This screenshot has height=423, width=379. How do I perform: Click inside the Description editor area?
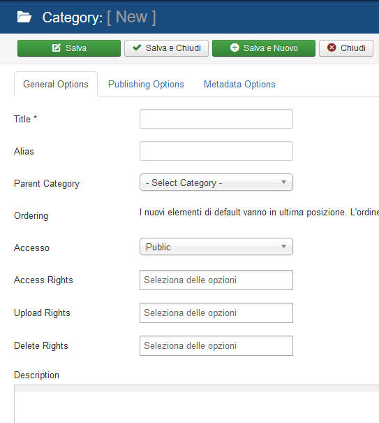pyautogui.click(x=197, y=407)
